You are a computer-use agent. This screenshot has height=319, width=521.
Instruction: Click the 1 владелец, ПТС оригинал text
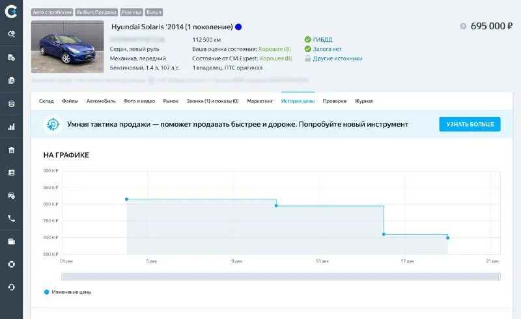(x=227, y=68)
